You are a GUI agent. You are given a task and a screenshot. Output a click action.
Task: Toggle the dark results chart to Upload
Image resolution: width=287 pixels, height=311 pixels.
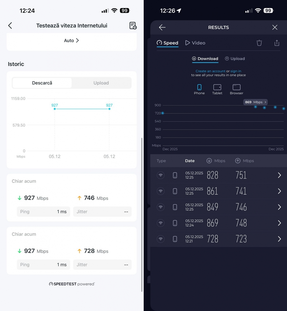[235, 59]
